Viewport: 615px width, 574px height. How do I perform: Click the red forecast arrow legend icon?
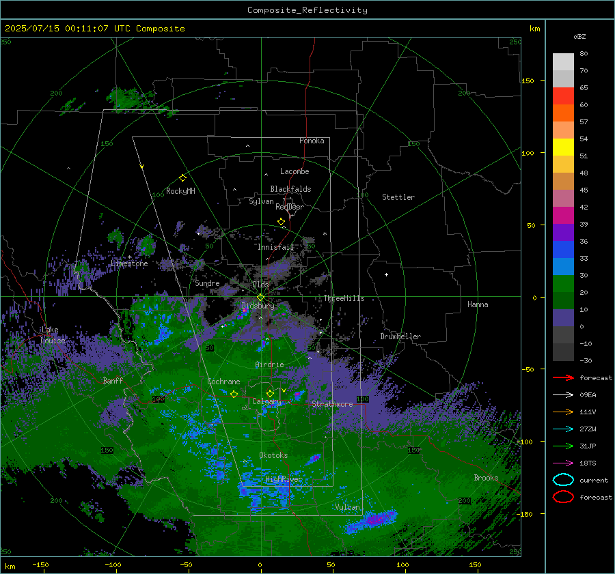click(563, 377)
